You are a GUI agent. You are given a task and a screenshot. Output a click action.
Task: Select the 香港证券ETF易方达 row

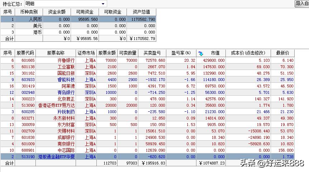tap(147, 105)
